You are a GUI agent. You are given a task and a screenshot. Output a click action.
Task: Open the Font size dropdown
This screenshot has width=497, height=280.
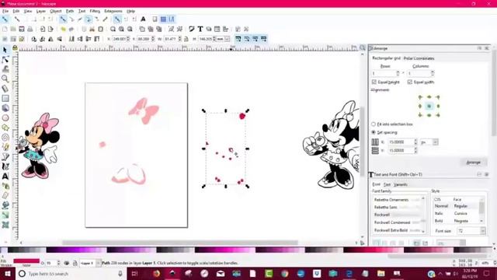click(x=483, y=231)
